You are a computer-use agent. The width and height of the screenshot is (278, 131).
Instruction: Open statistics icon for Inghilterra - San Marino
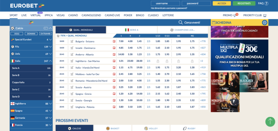(72, 61)
